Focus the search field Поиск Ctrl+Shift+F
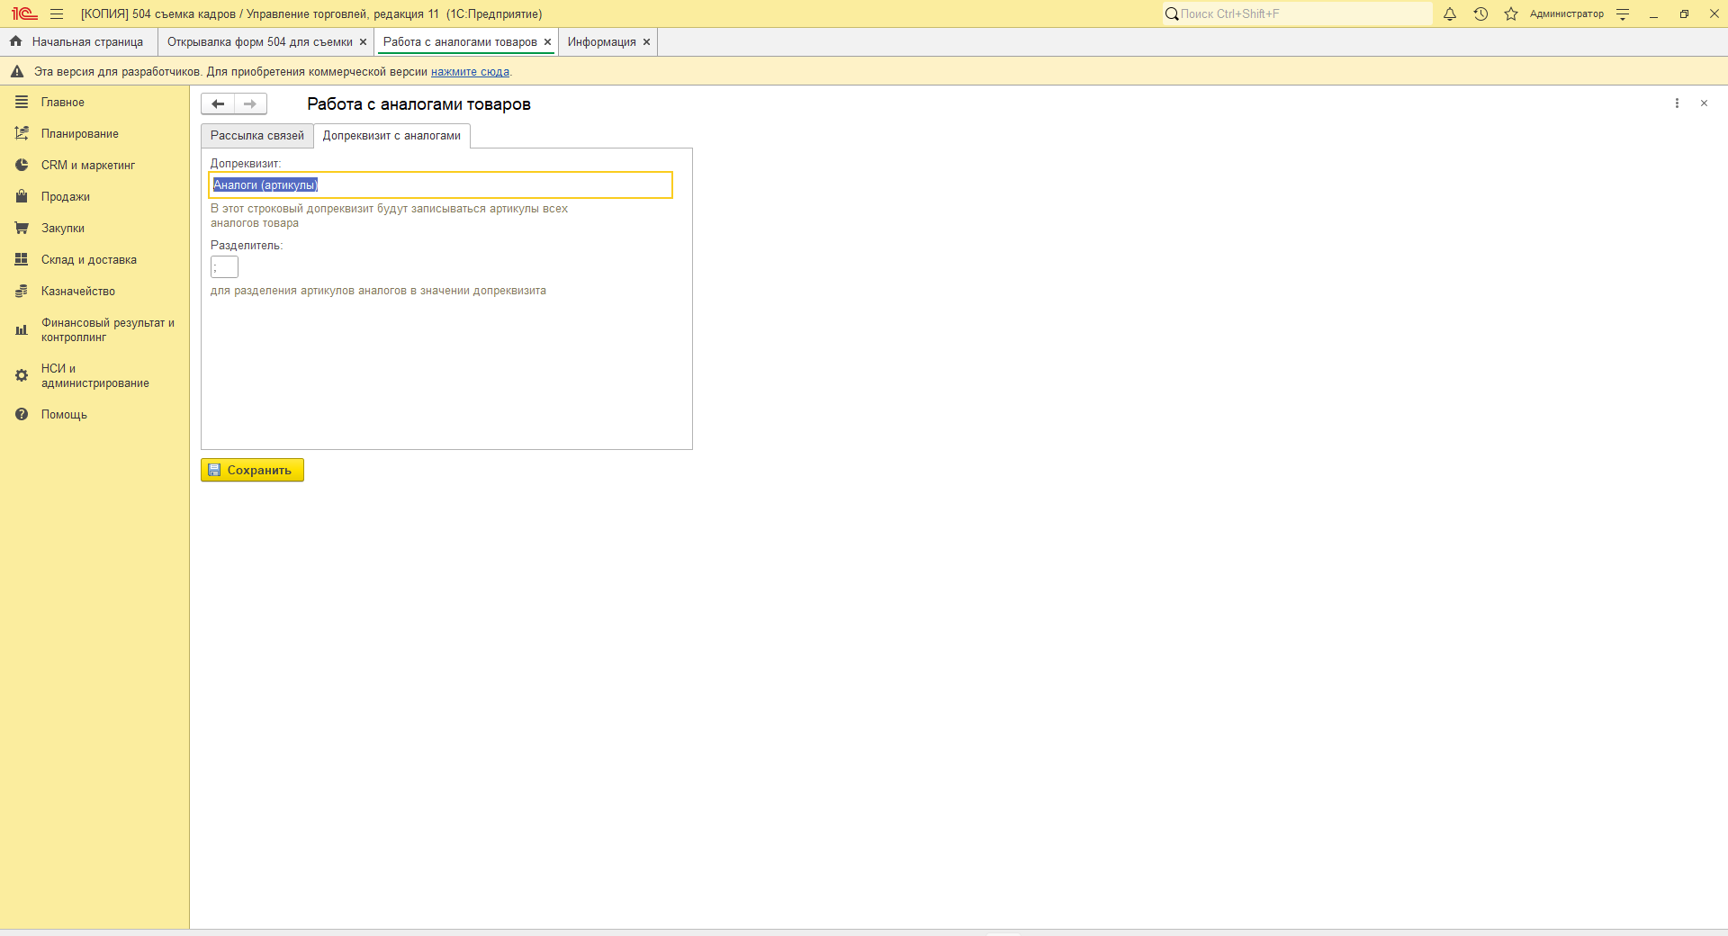The width and height of the screenshot is (1728, 936). tap(1297, 13)
